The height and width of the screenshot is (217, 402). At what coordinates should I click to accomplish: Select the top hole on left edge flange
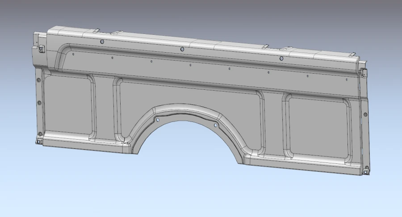coord(38,80)
